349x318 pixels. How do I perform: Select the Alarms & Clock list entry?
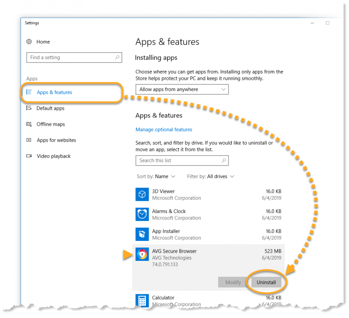point(209,215)
